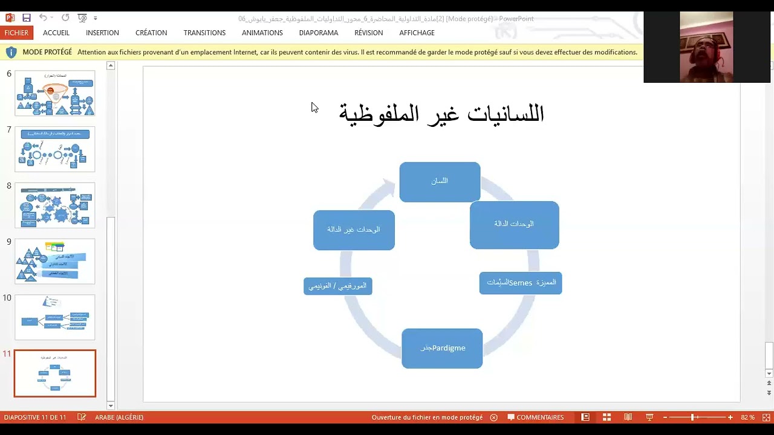774x435 pixels.
Task: Click the webcam video overlay
Action: pos(707,47)
